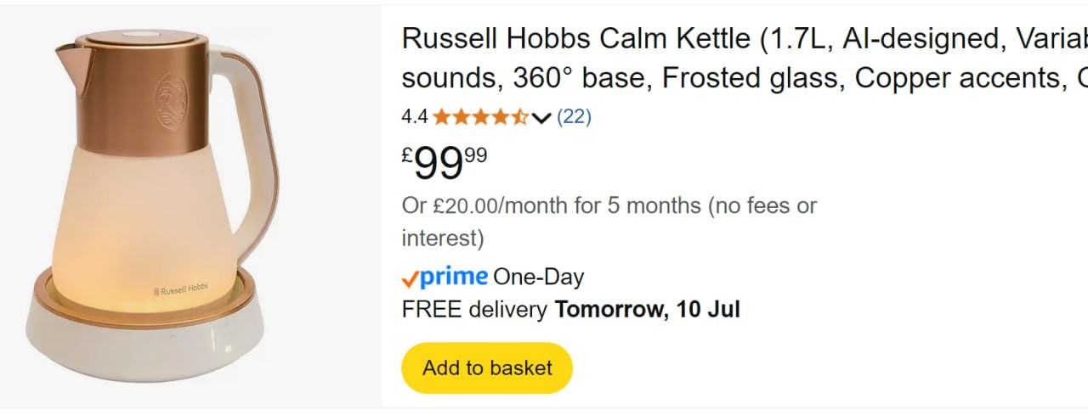Click the £99.99 price
Viewport: 1088px width, 415px height.
(445, 163)
